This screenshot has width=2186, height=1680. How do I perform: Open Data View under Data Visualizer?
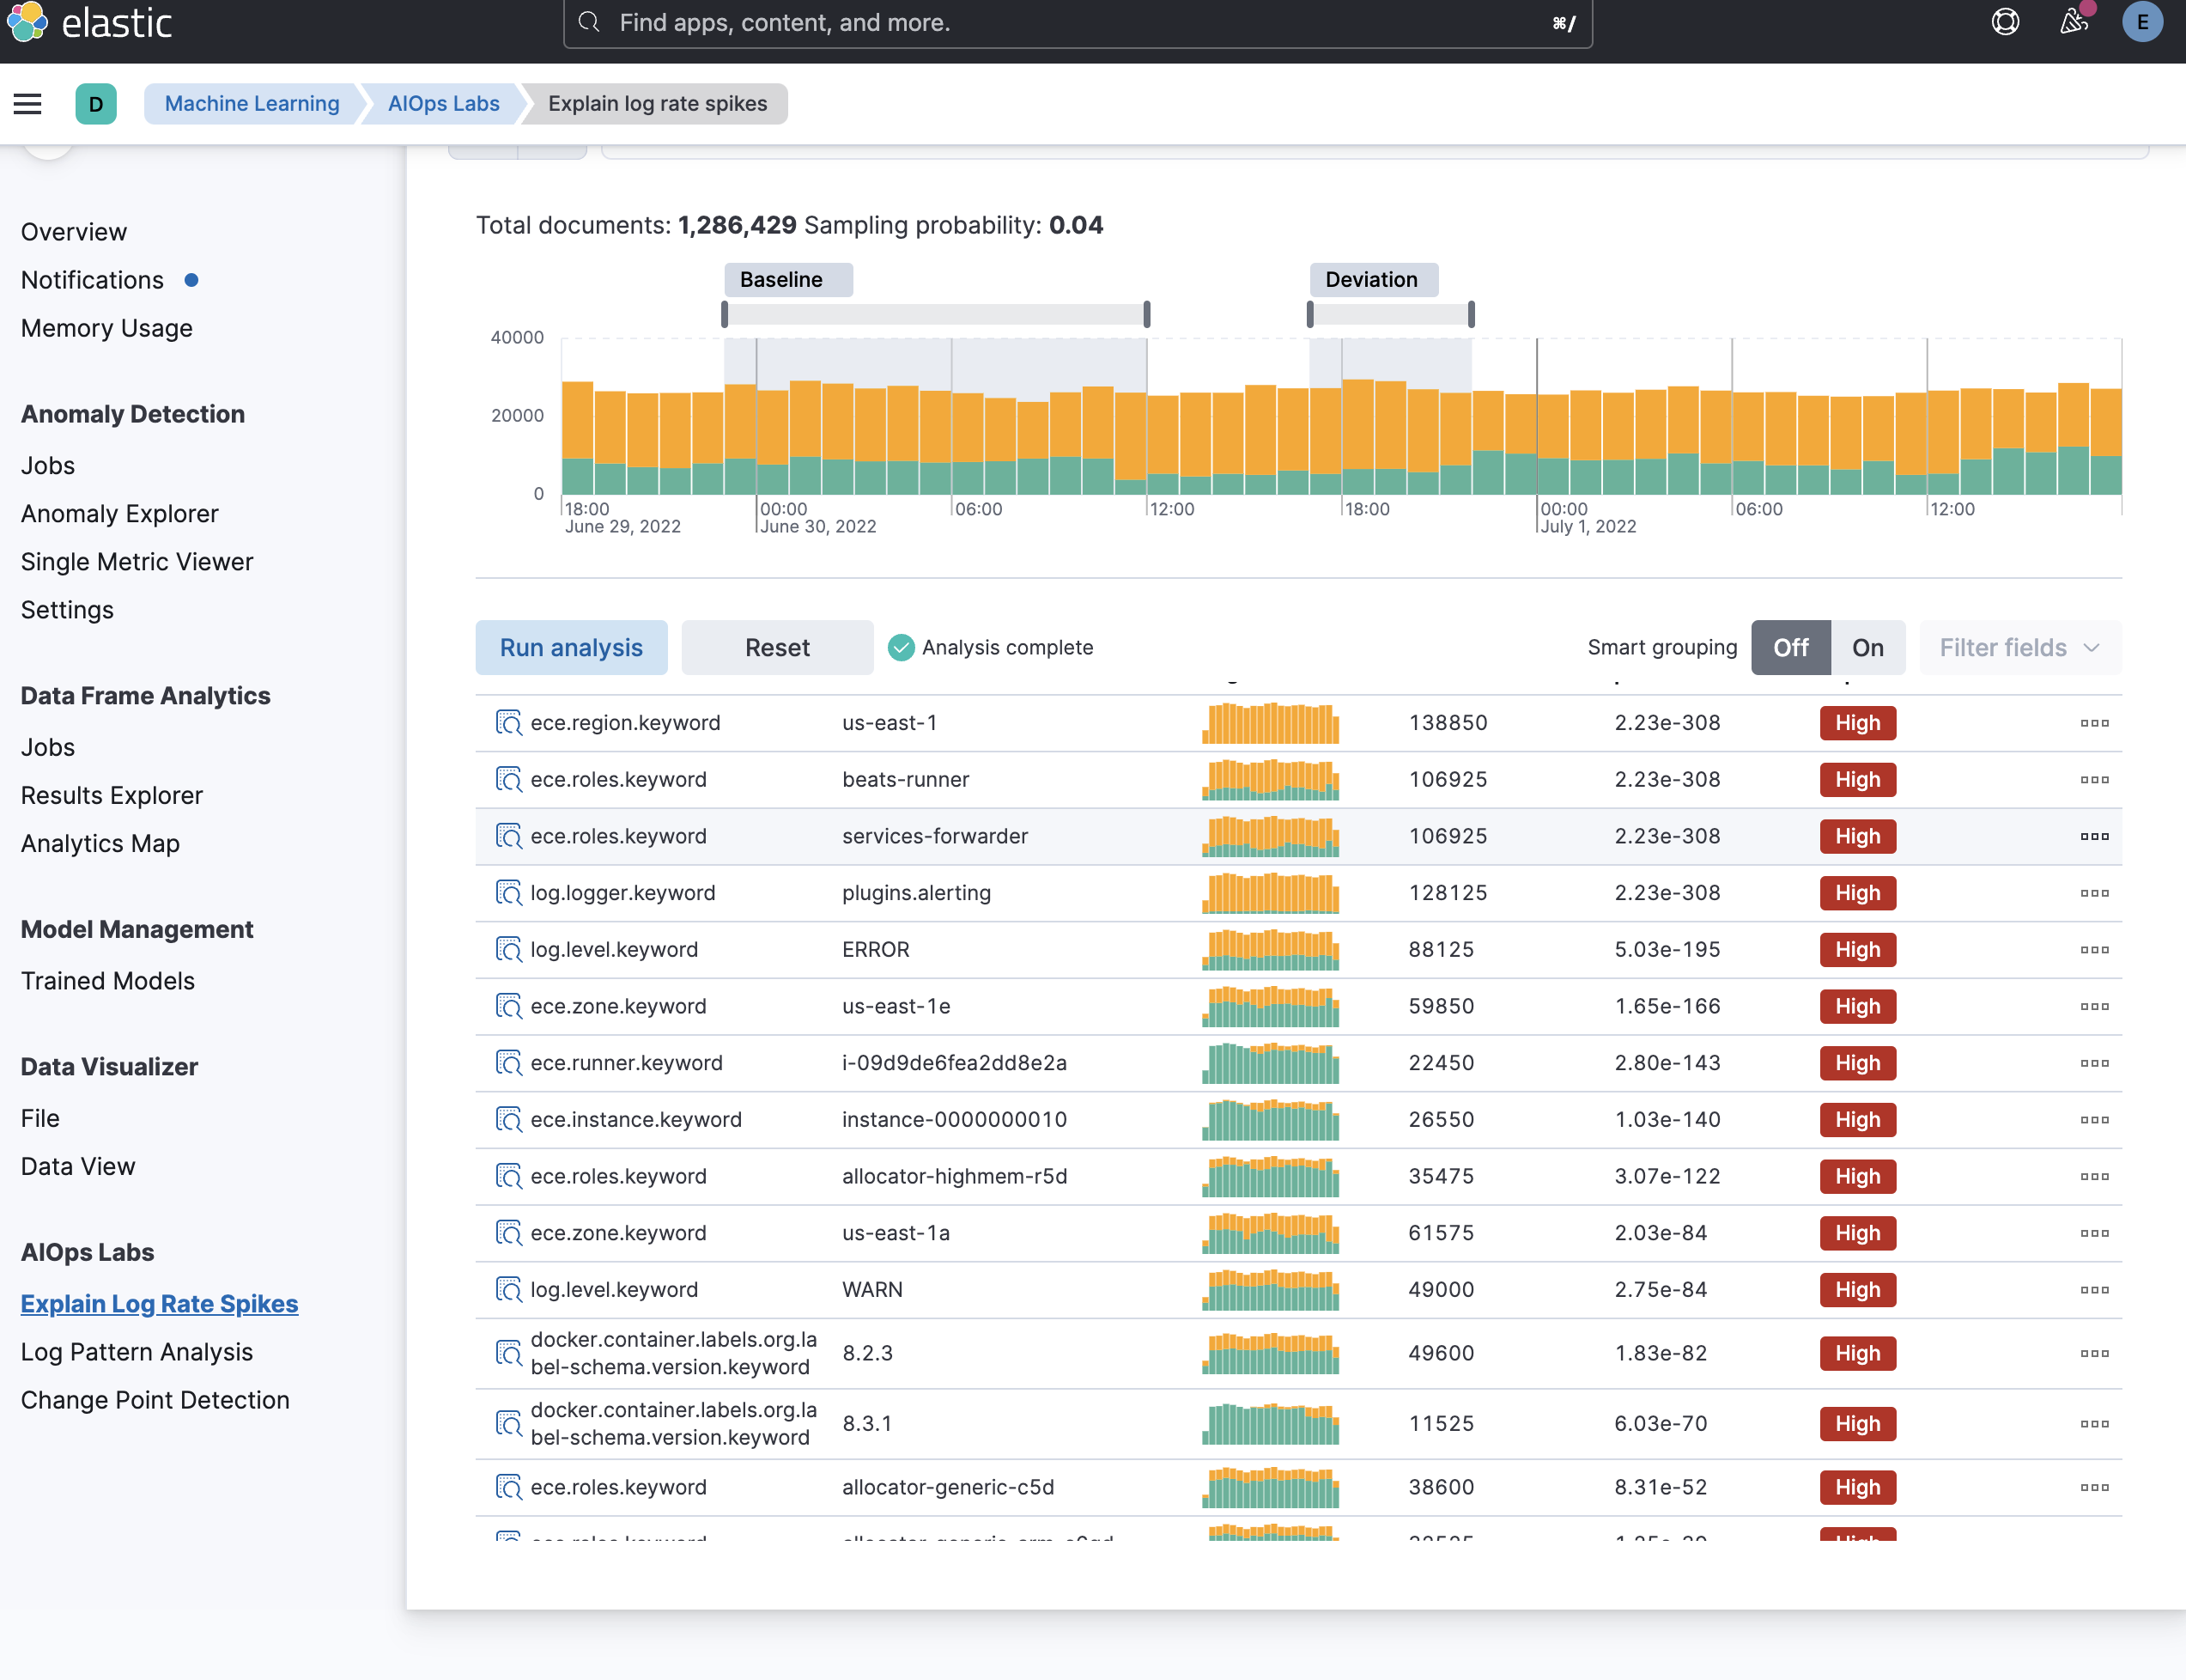[78, 1166]
